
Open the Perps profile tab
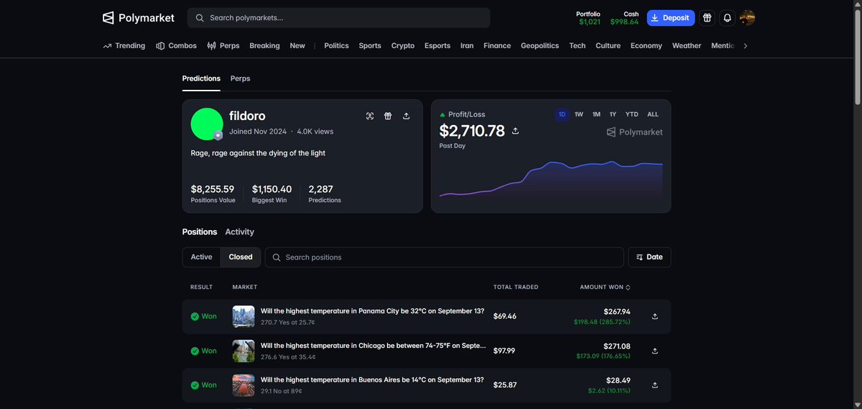(x=240, y=78)
